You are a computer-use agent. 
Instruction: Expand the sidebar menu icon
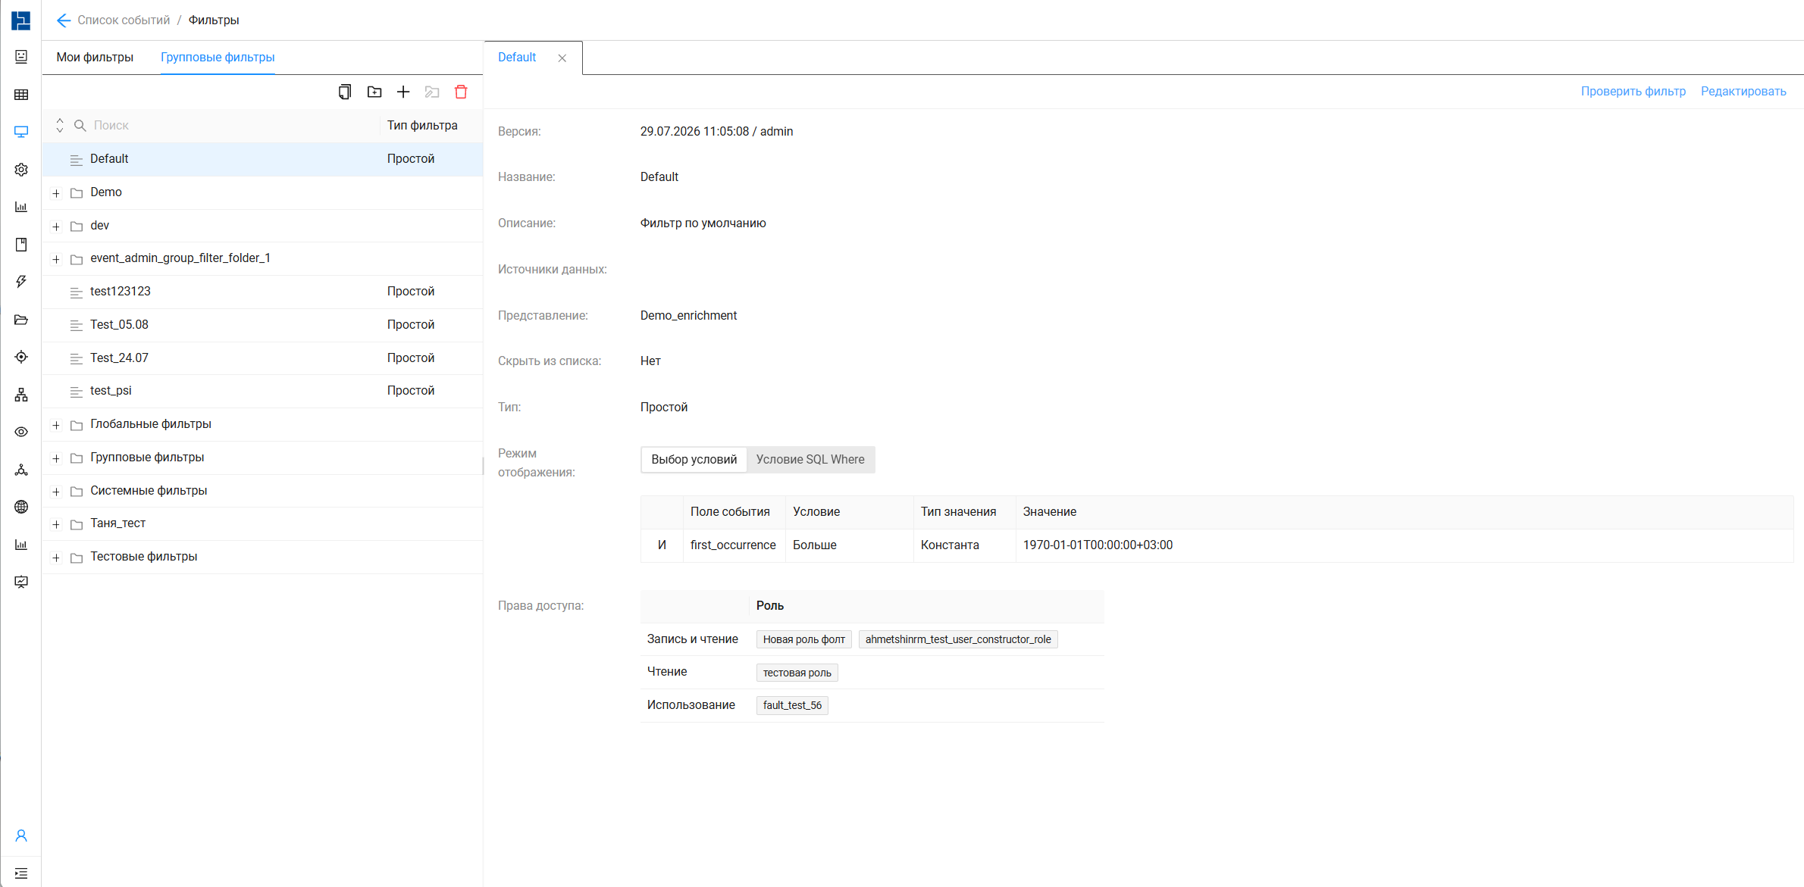point(21,873)
